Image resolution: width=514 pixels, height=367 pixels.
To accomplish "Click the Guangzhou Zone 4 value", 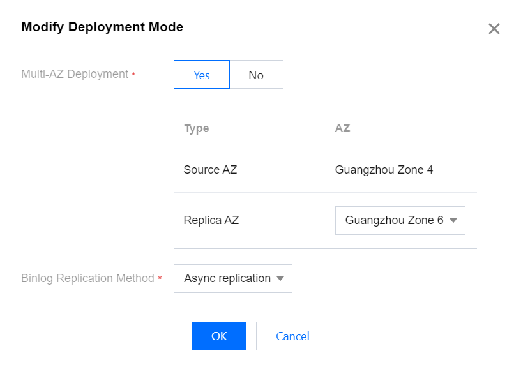I will coord(384,170).
